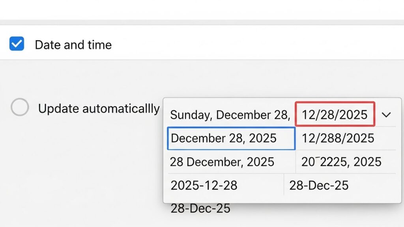Click the 'Date and time' label text
The height and width of the screenshot is (227, 404).
tap(73, 45)
